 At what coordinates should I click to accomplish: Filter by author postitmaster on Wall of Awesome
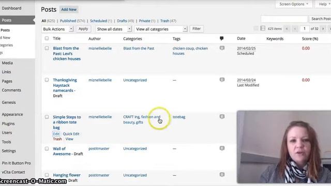coord(99,149)
